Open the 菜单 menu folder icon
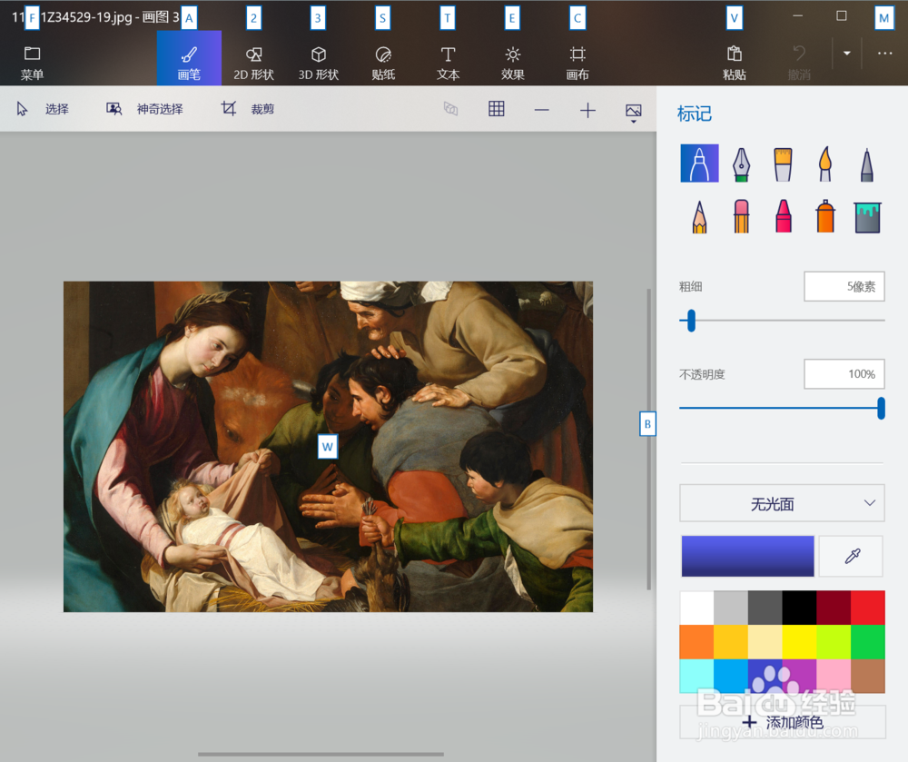Screen dimensions: 908x762 tap(32, 54)
